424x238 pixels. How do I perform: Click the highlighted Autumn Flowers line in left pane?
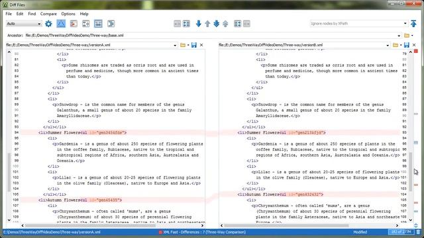click(113, 200)
